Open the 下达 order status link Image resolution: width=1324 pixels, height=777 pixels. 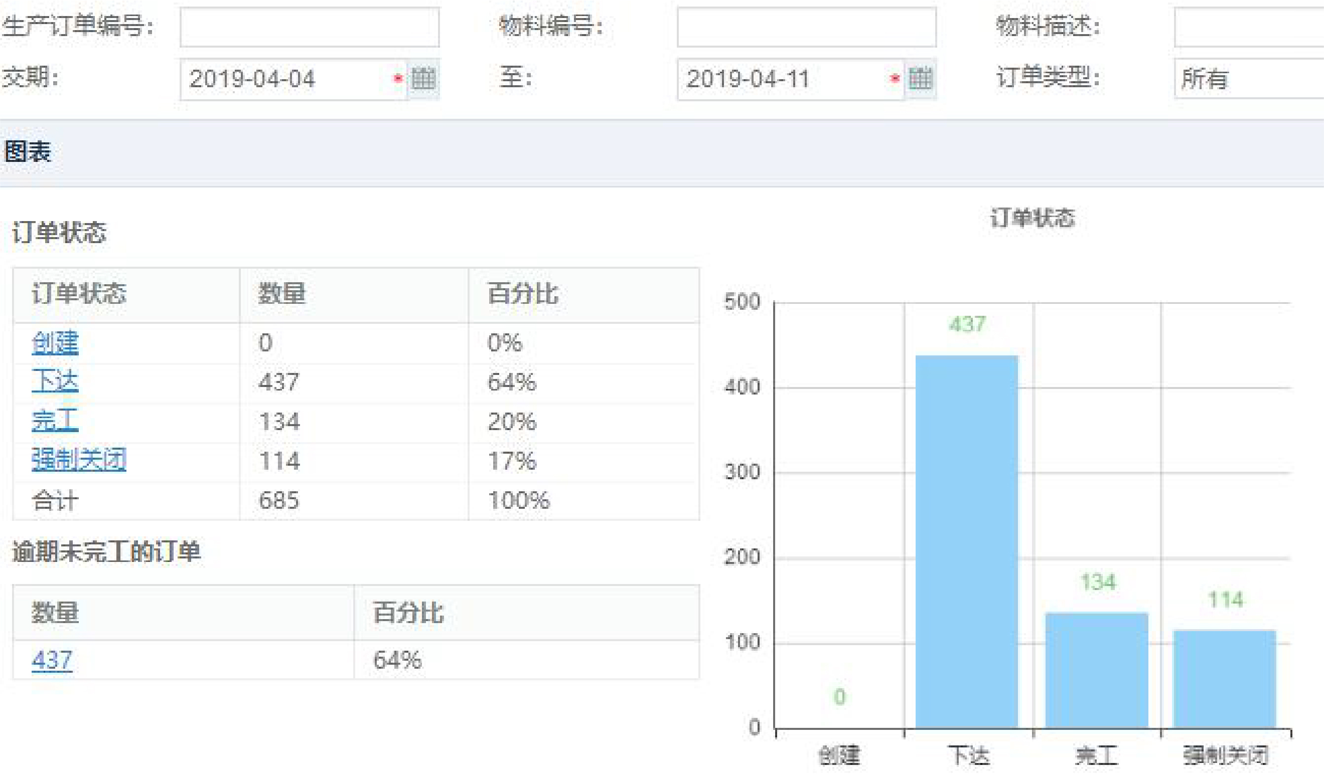coord(55,381)
